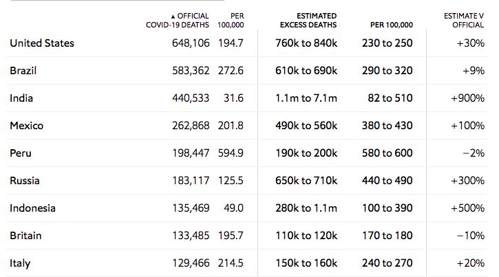
Task: Click Peru's 594.9 per 100,000 value
Action: pos(231,153)
